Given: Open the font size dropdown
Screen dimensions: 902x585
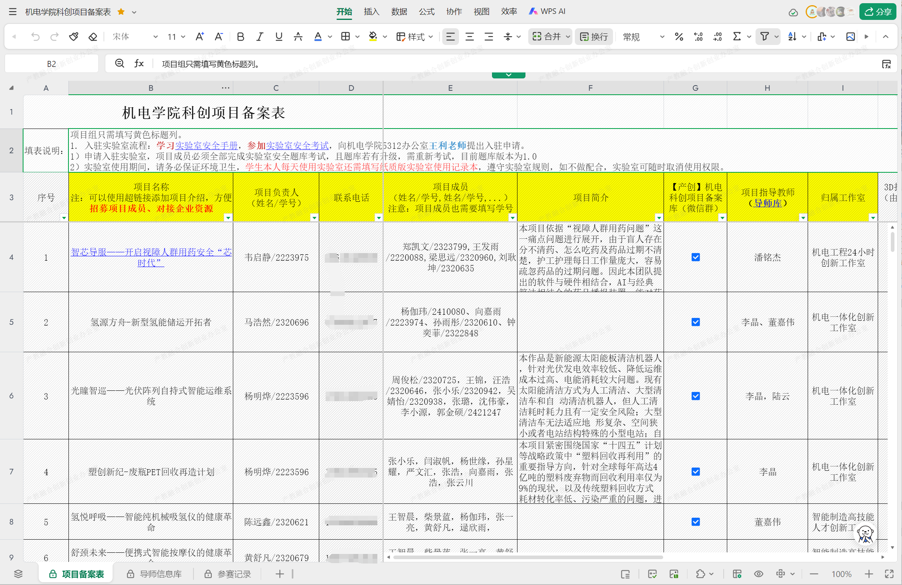Looking at the screenshot, I should [183, 37].
